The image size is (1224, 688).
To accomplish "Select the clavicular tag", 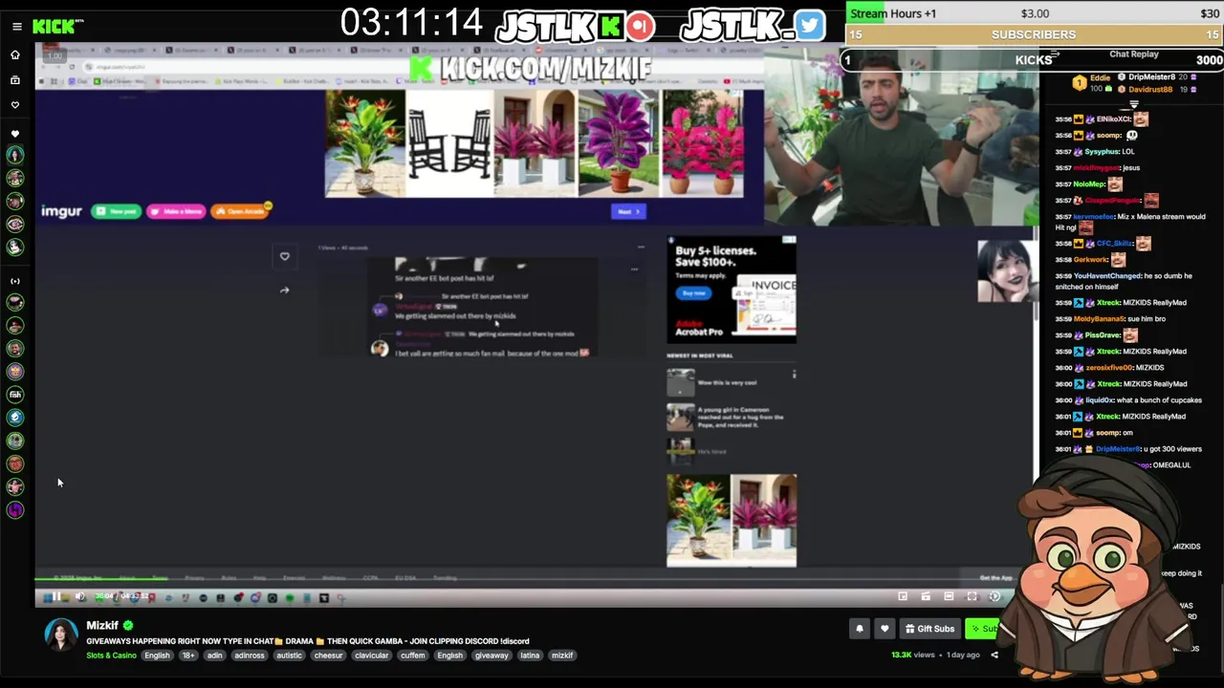I will tap(371, 656).
